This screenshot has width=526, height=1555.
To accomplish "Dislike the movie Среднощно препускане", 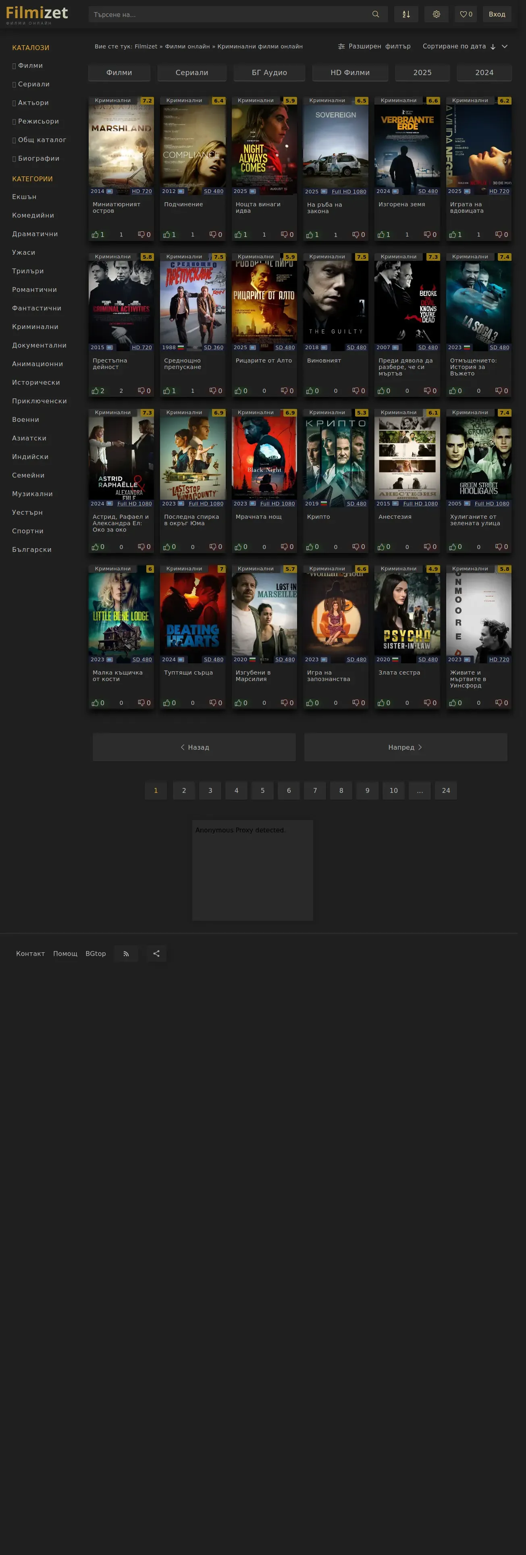I will (213, 391).
